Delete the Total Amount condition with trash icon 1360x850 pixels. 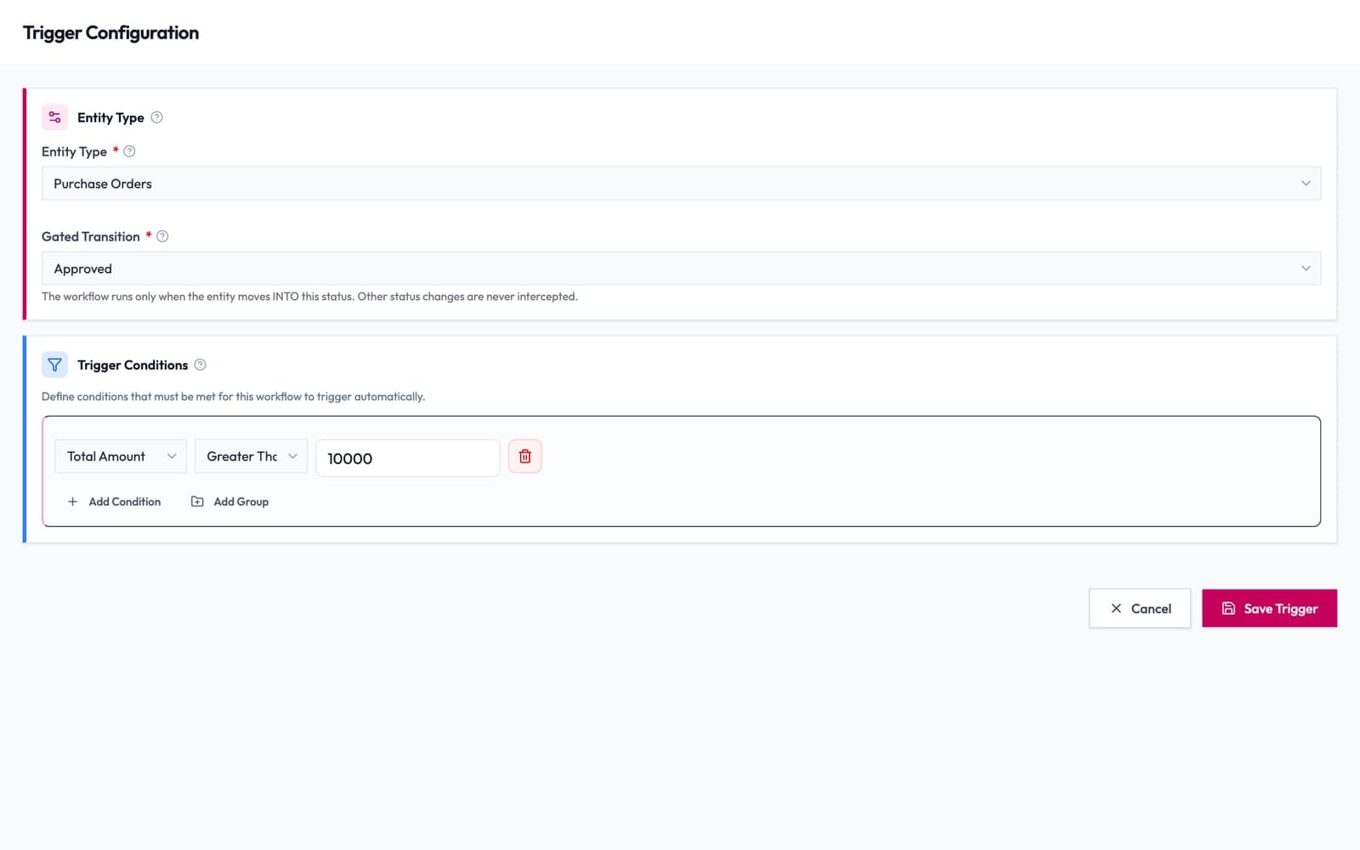524,456
